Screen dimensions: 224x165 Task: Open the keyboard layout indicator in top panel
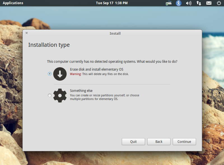pos(169,3)
